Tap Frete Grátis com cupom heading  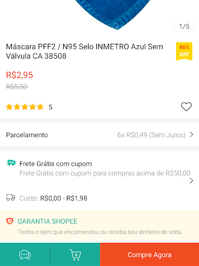click(x=56, y=164)
